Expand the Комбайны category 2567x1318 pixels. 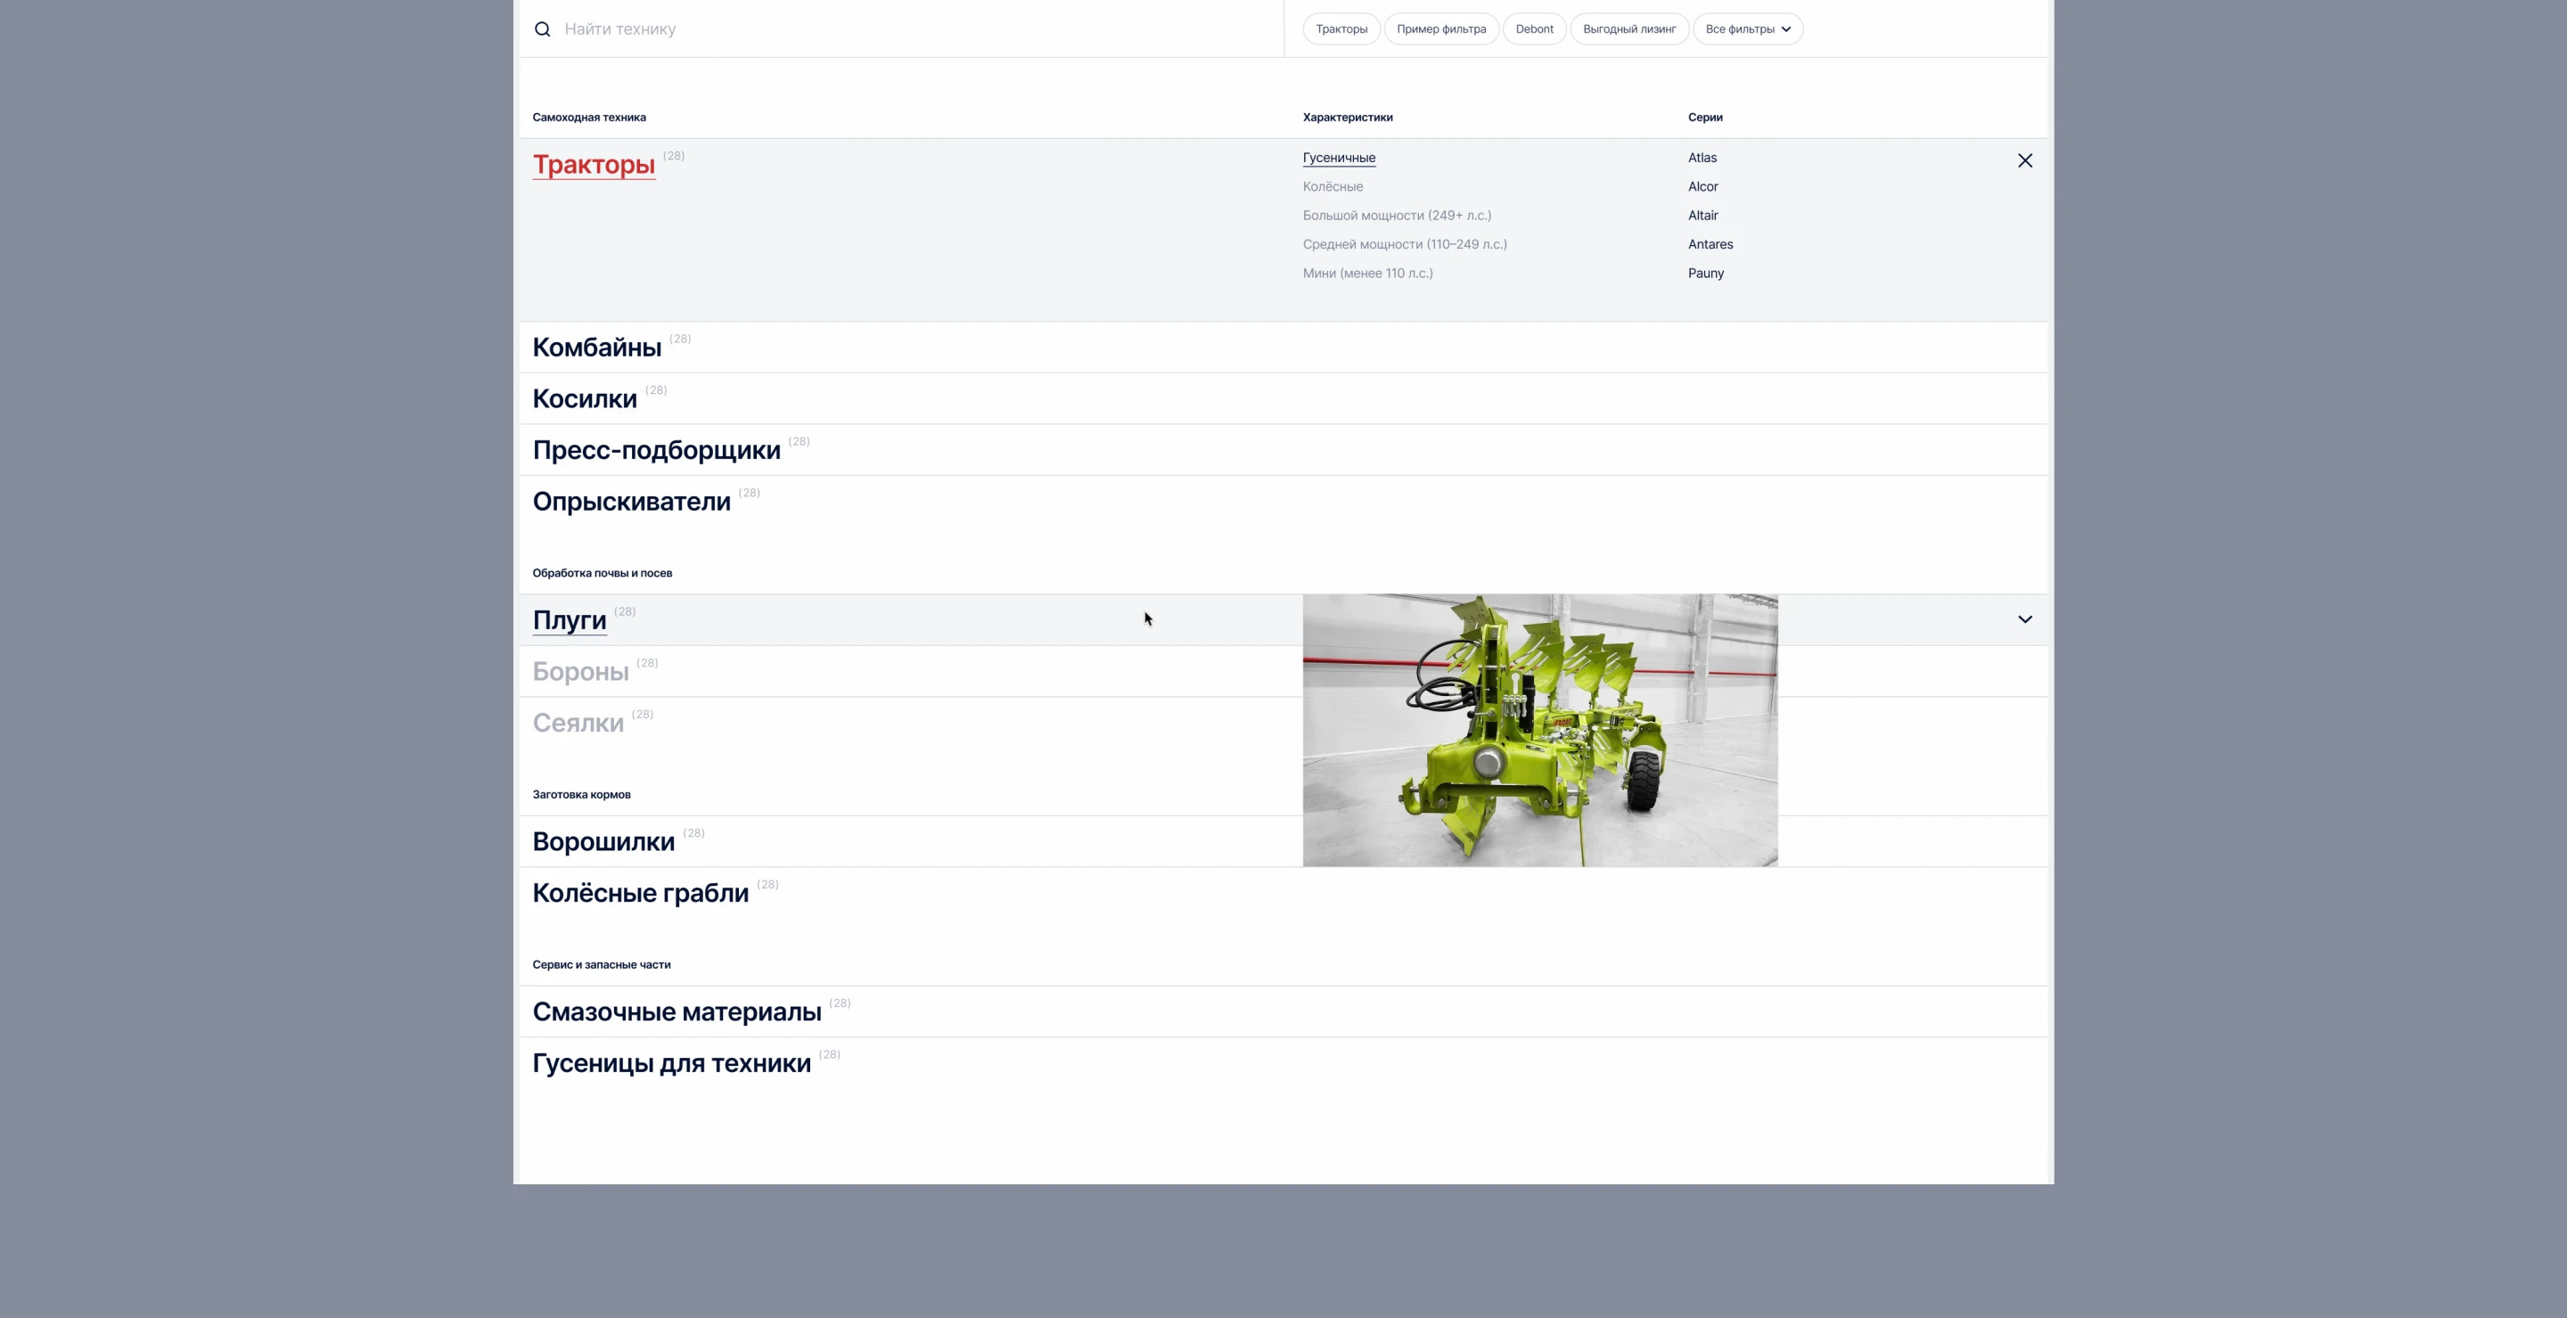596,348
